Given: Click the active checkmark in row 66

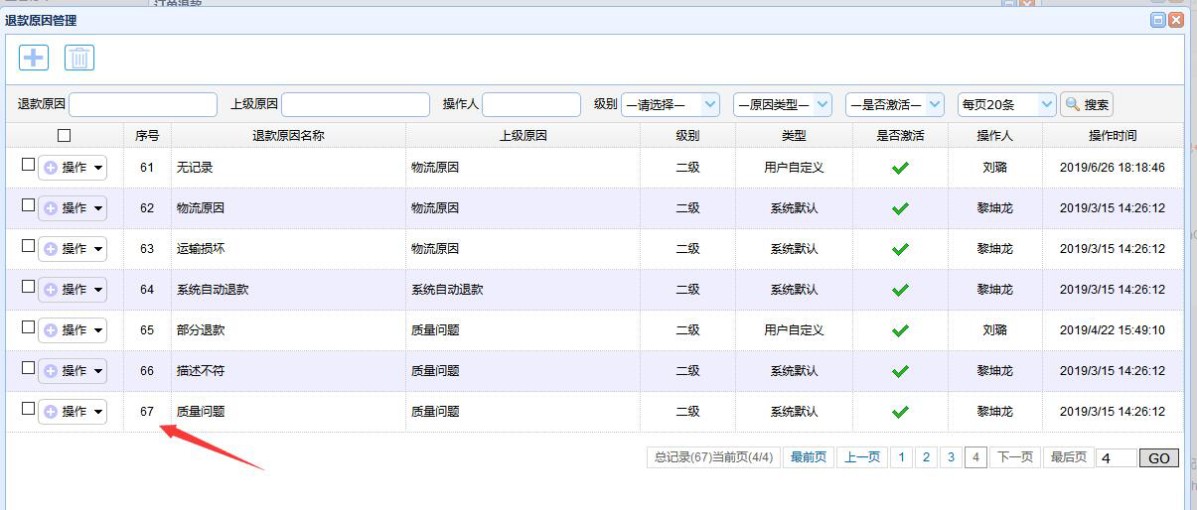Looking at the screenshot, I should point(900,371).
